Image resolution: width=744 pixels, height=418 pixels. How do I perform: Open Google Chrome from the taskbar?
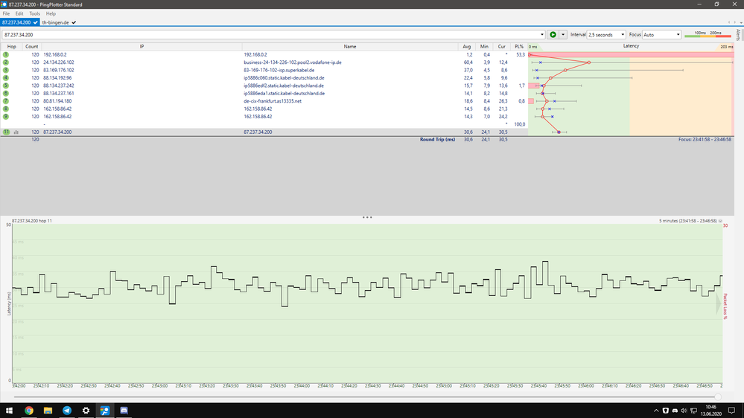point(28,410)
